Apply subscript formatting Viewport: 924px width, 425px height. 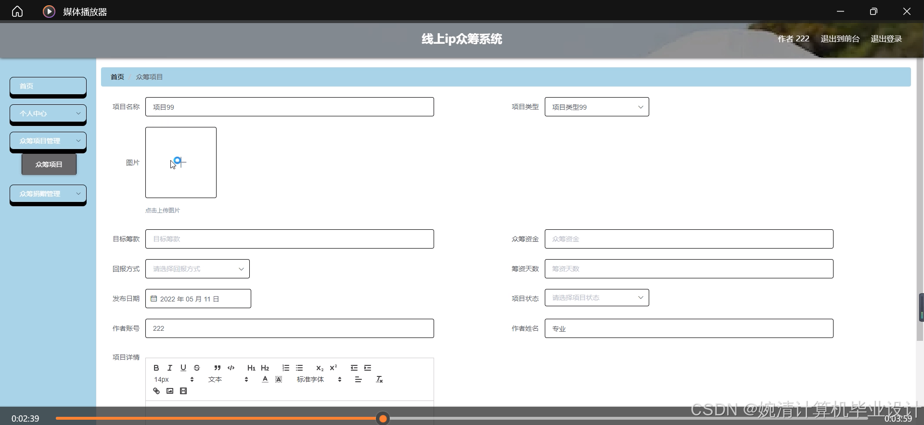320,368
